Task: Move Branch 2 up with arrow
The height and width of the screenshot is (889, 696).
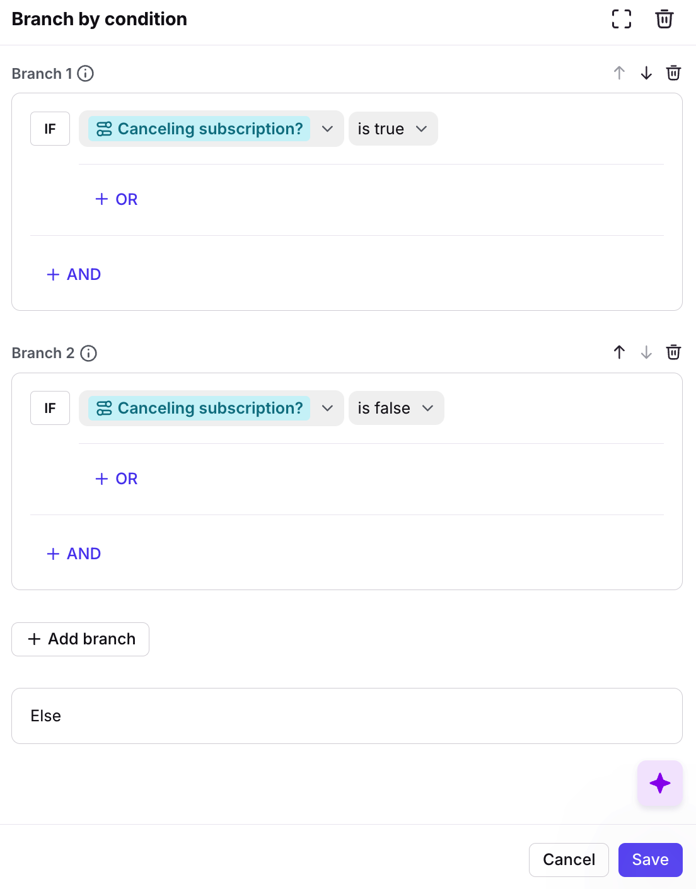Action: pyautogui.click(x=619, y=352)
